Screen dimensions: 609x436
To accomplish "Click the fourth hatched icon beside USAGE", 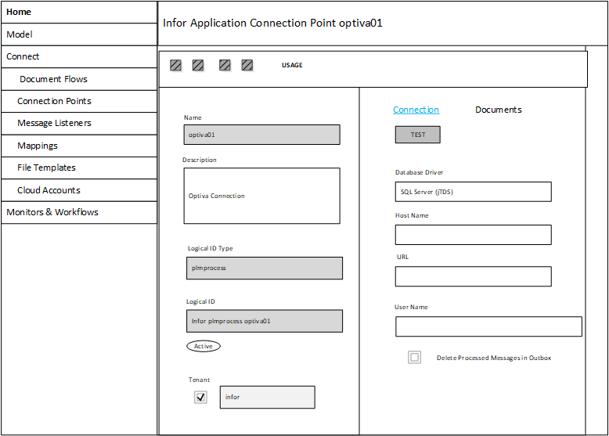I will 247,66.
